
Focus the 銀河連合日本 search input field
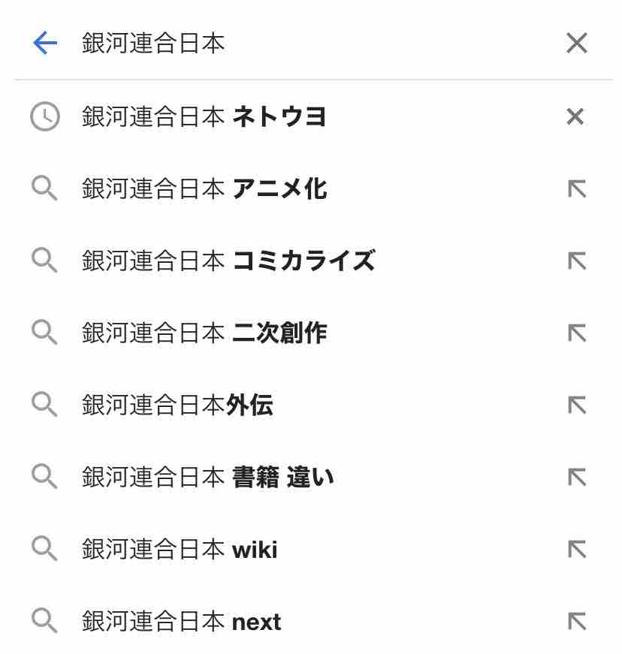click(x=300, y=44)
